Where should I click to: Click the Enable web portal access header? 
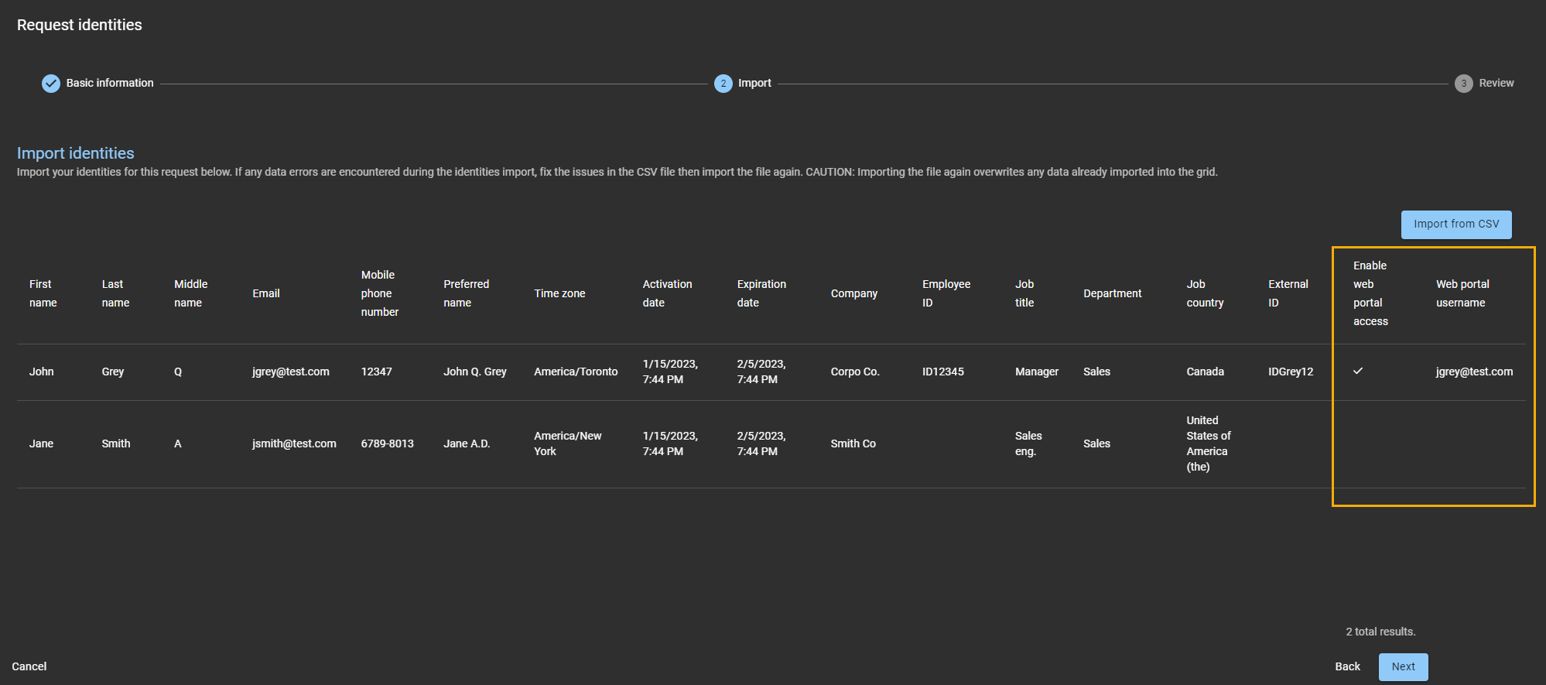coord(1370,293)
